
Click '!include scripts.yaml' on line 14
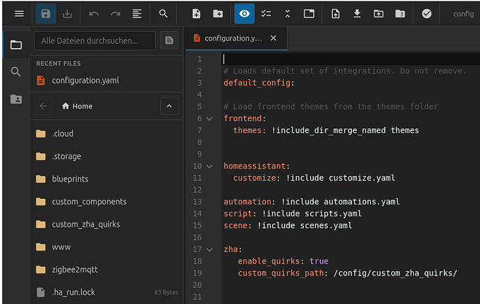pyautogui.click(x=312, y=214)
